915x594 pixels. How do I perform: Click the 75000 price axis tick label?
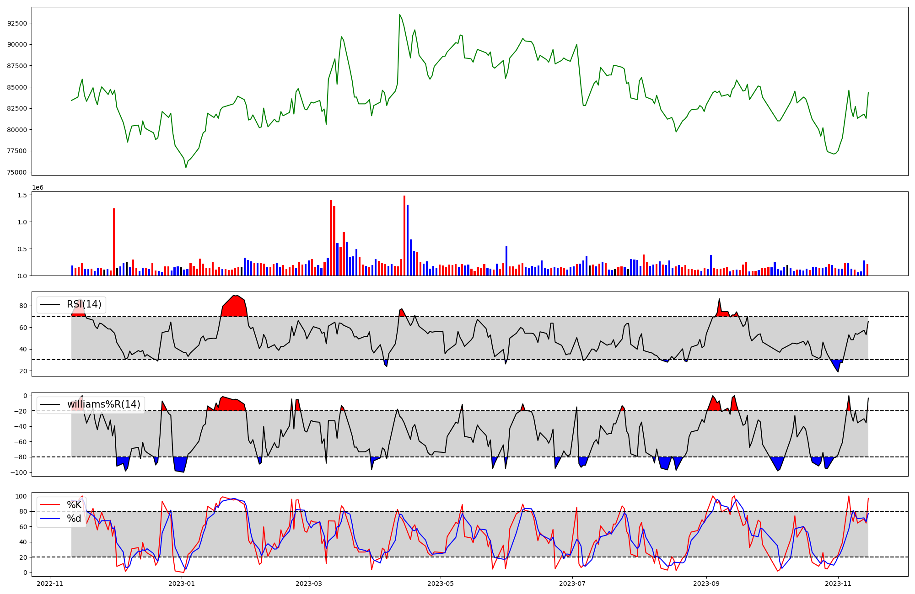tap(17, 172)
